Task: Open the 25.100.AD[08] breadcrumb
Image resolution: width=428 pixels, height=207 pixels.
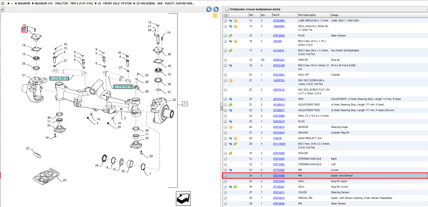Action: click(x=165, y=3)
